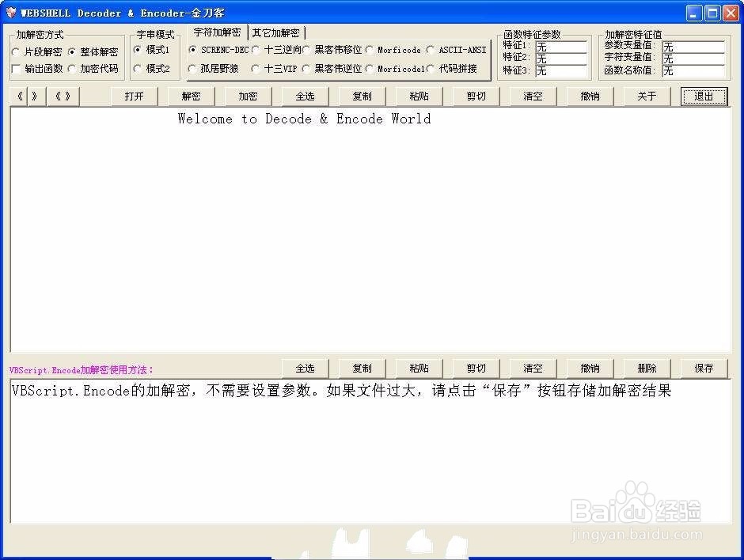Click the 删除 delete button

pyautogui.click(x=647, y=369)
